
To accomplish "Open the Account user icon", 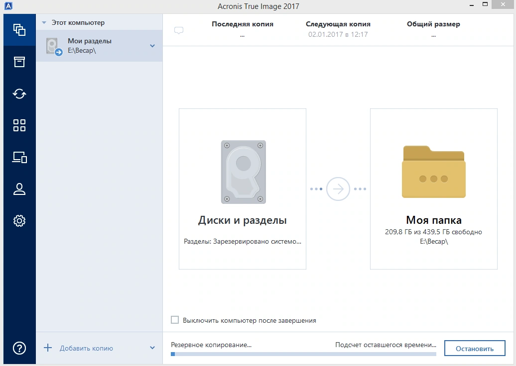I will (x=19, y=189).
